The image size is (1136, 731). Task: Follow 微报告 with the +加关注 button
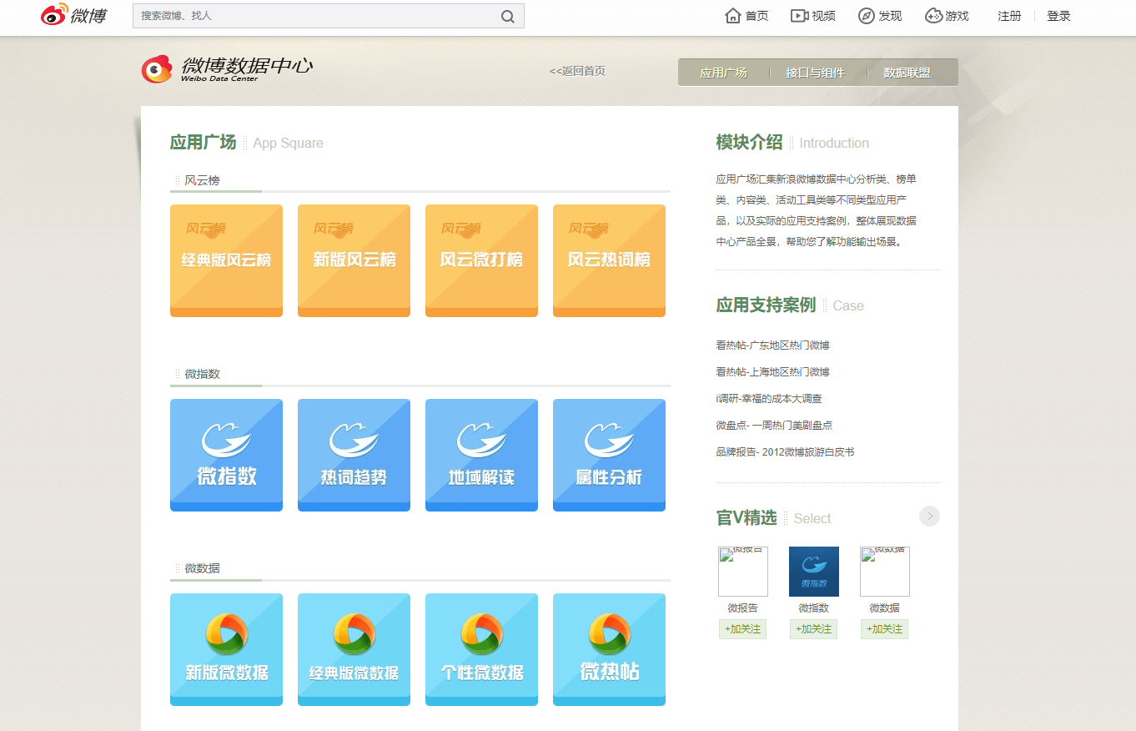[742, 629]
